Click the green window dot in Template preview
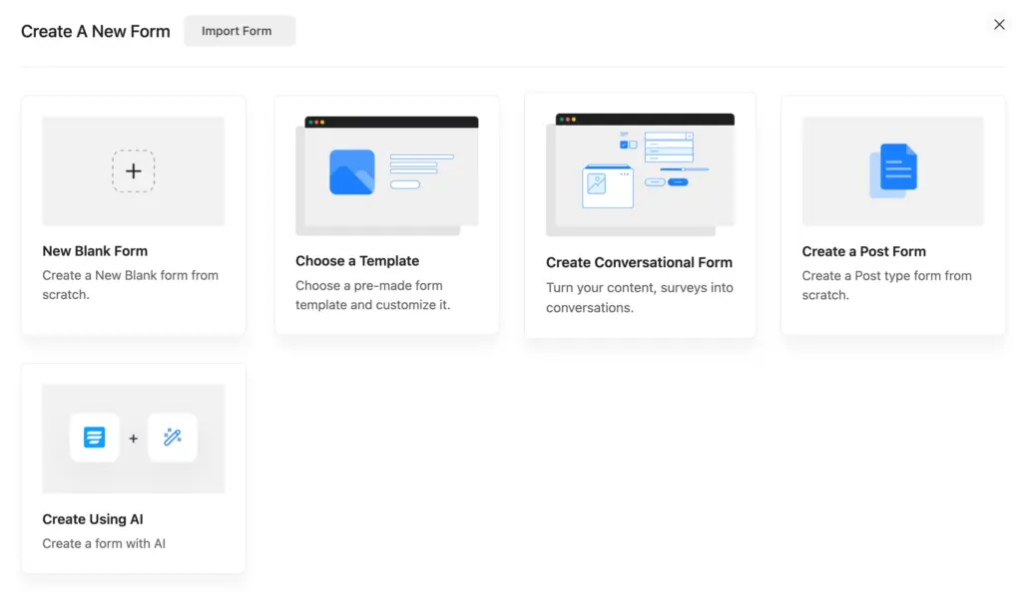This screenshot has width=1022, height=604. point(310,123)
